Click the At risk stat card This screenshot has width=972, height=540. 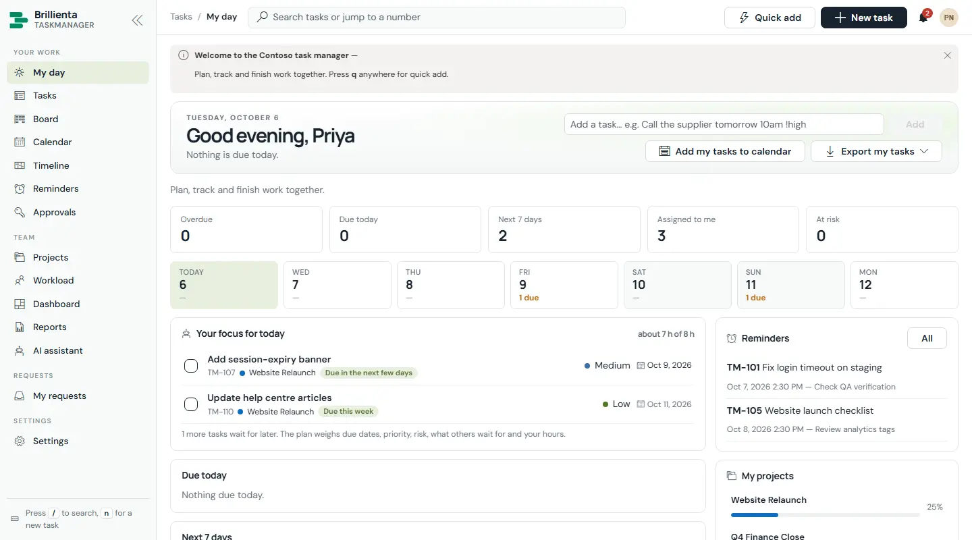tap(882, 230)
